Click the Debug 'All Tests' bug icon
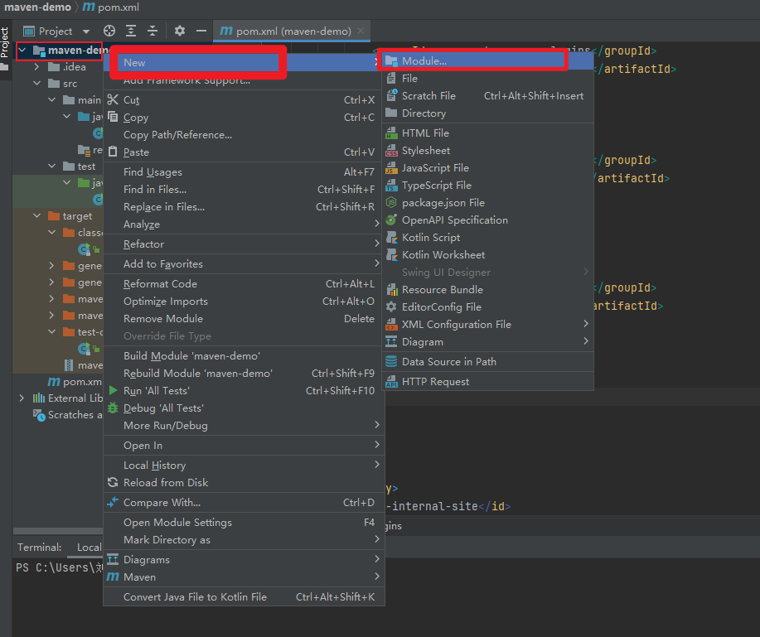 point(113,408)
